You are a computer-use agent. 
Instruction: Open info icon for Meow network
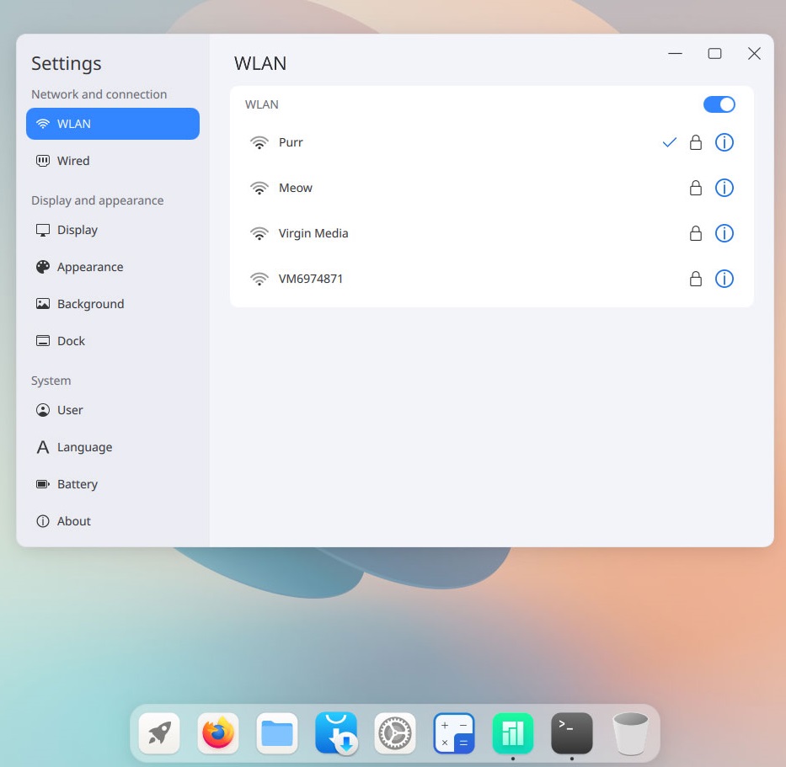point(724,188)
